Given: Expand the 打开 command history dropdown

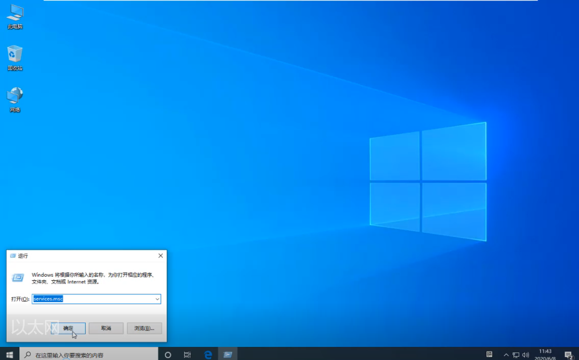Looking at the screenshot, I should coord(157,299).
